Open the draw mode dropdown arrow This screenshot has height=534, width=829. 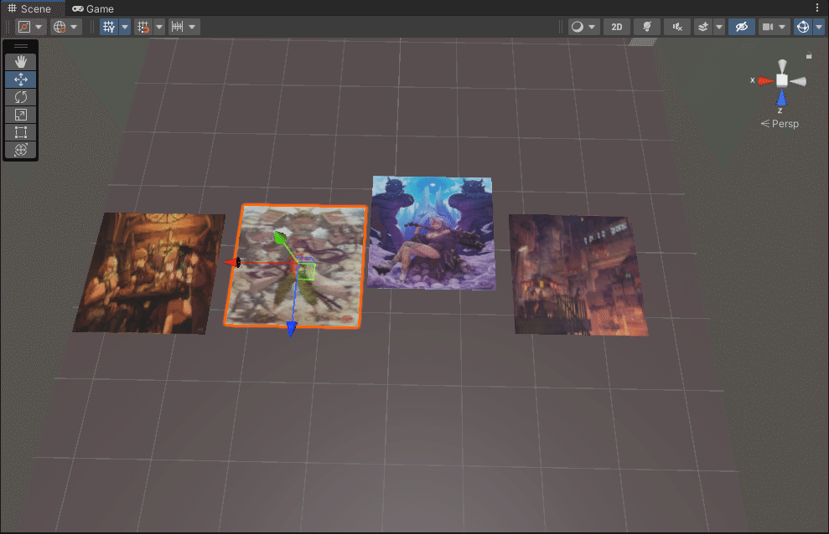click(592, 27)
